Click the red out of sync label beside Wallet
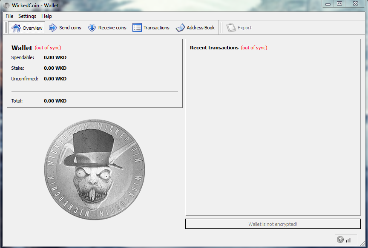Viewport: 368px width, 248px height. [48, 48]
